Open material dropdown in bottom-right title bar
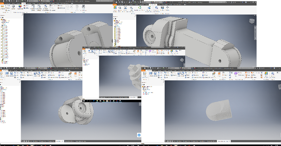Viewport: 281px width, 146px height. [175, 68]
